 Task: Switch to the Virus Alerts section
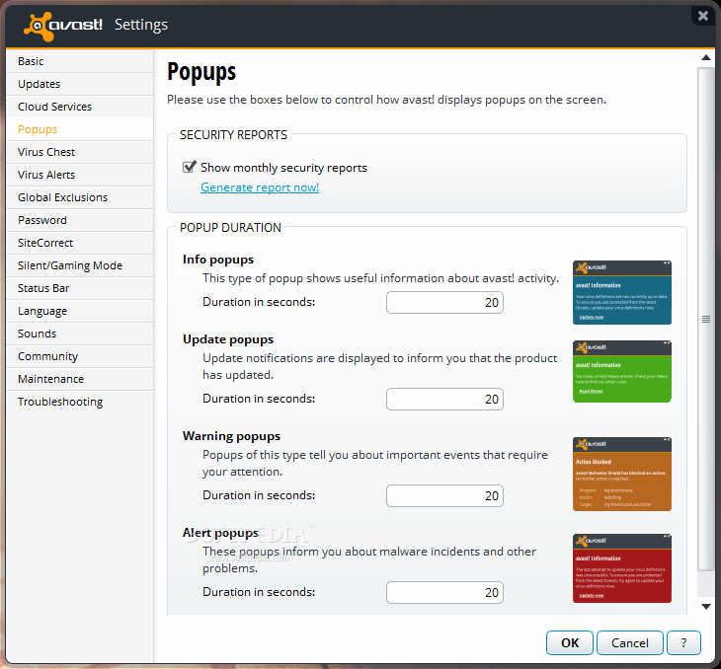tap(80, 175)
